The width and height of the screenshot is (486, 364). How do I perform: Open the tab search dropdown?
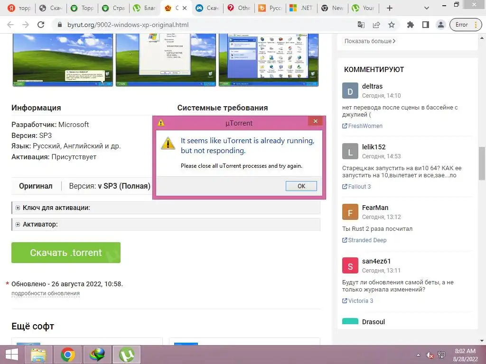[427, 8]
